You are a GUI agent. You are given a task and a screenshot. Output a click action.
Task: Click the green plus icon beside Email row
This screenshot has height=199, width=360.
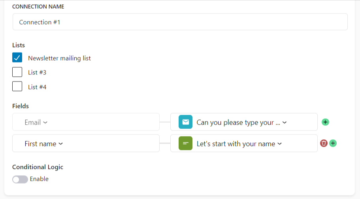coord(325,122)
